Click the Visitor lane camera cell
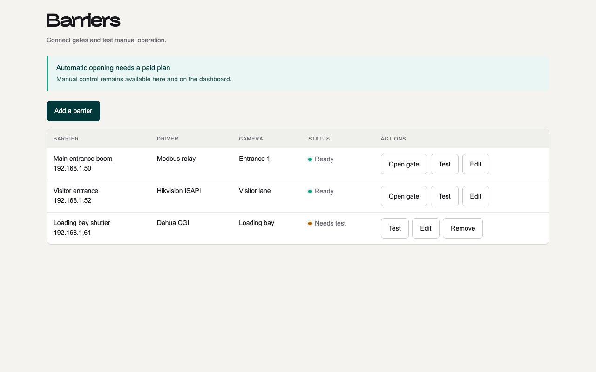The image size is (596, 372). pos(255,191)
